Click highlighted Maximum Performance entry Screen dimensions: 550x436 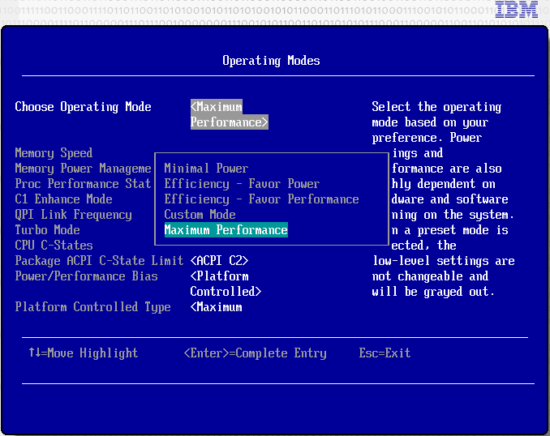click(x=226, y=230)
